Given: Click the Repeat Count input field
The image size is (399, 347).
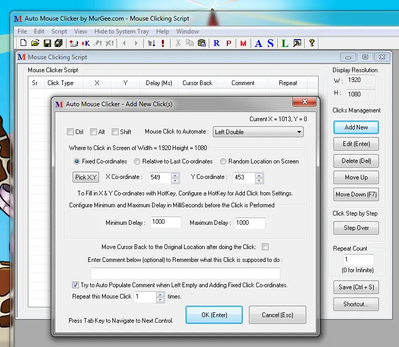Looking at the screenshot, I should click(x=359, y=260).
